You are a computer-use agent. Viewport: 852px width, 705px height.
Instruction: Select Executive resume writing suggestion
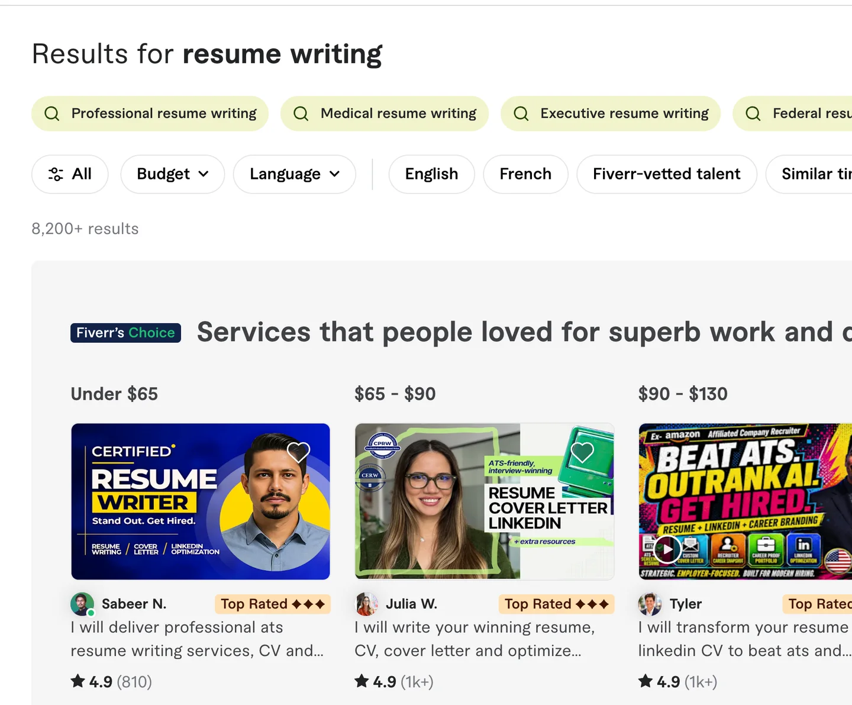click(611, 113)
